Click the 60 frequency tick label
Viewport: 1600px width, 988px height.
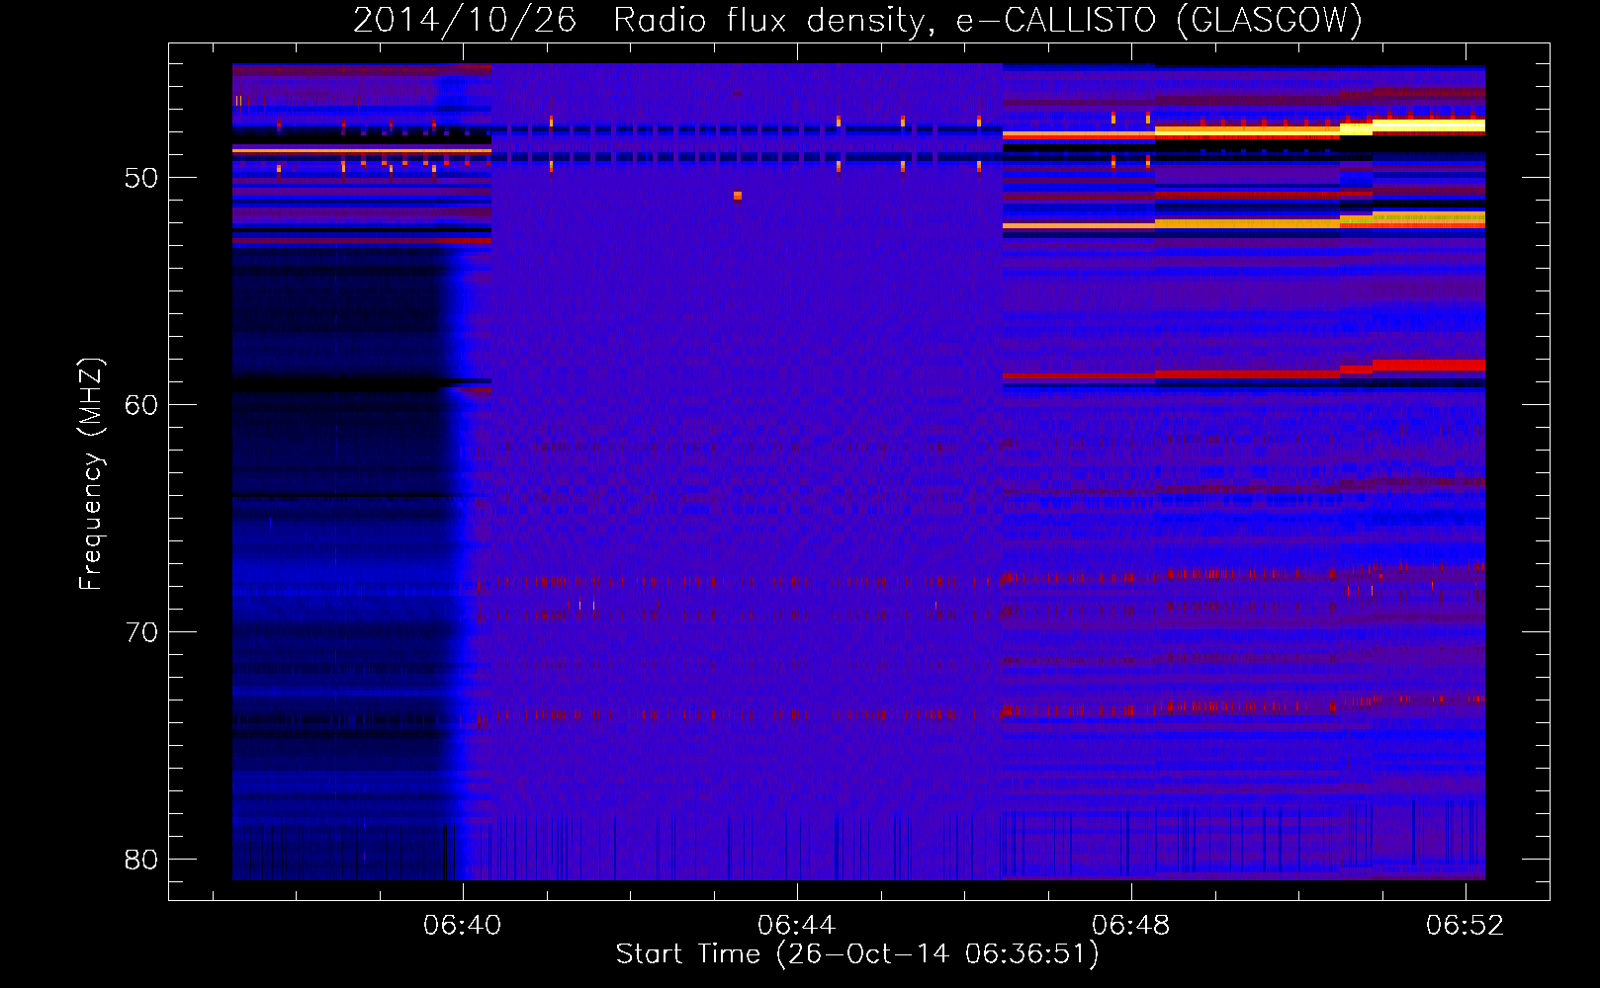click(x=141, y=405)
